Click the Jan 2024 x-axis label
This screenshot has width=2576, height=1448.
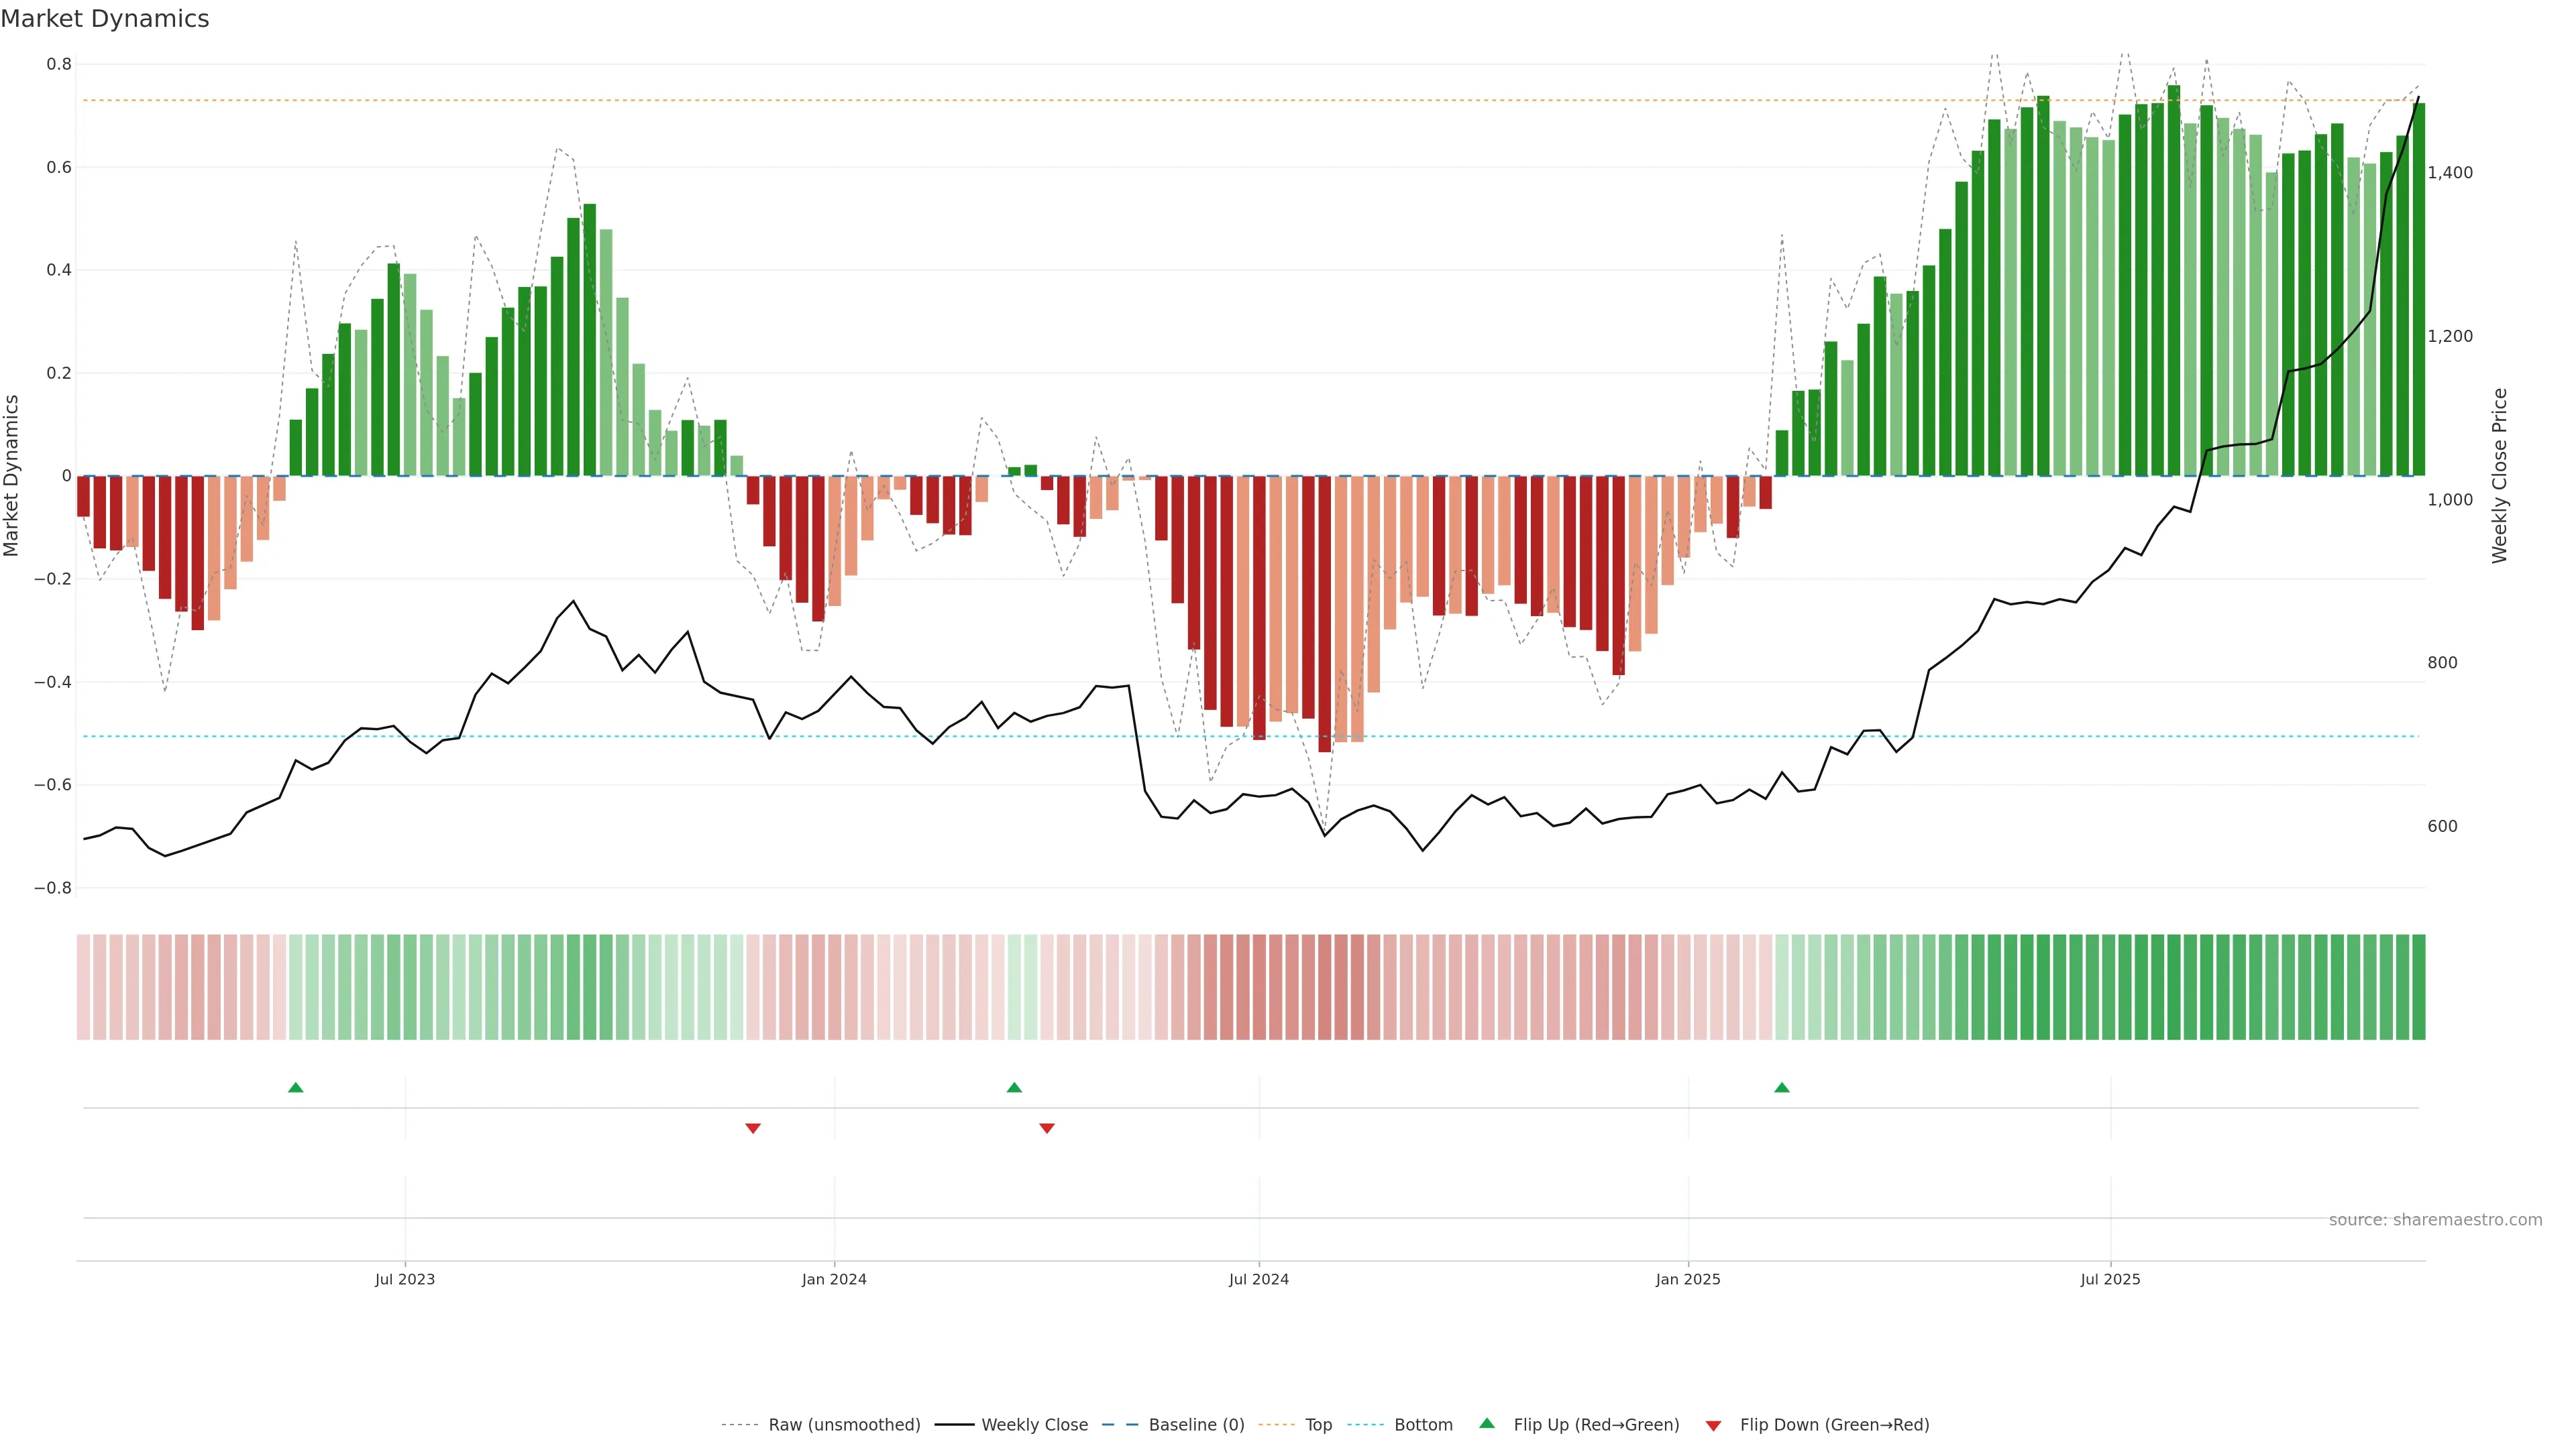pos(834,1279)
